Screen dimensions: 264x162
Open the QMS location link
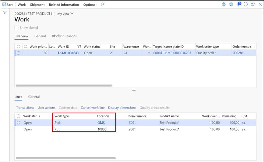(x=101, y=123)
